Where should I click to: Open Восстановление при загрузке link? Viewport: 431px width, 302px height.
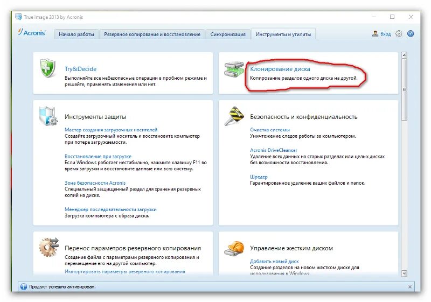[x=98, y=156]
